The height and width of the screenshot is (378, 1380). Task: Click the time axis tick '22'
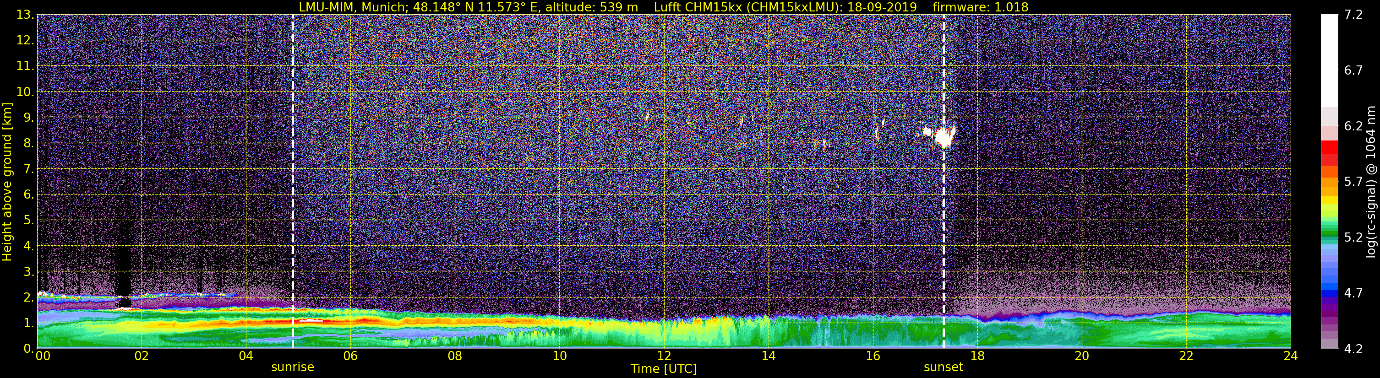[1186, 356]
